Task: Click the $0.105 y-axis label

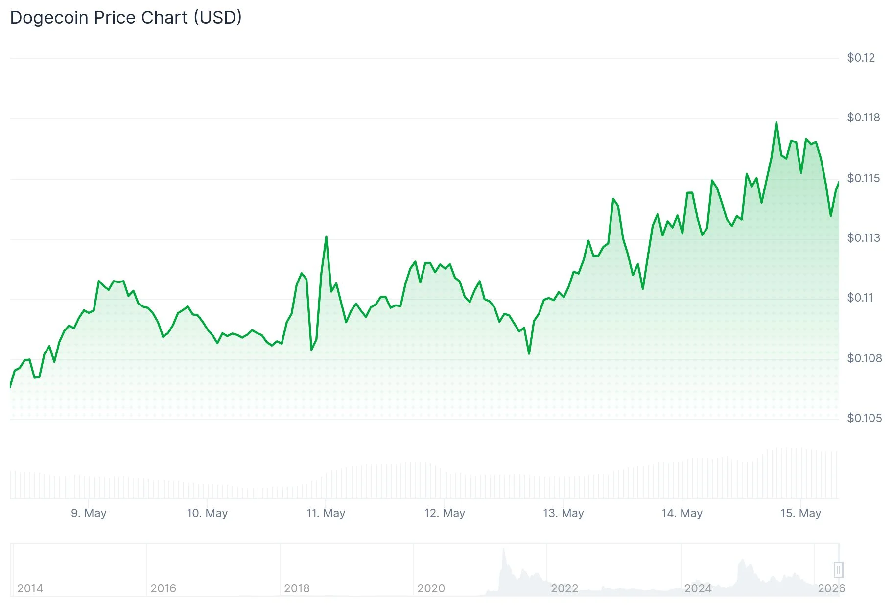Action: pyautogui.click(x=864, y=418)
